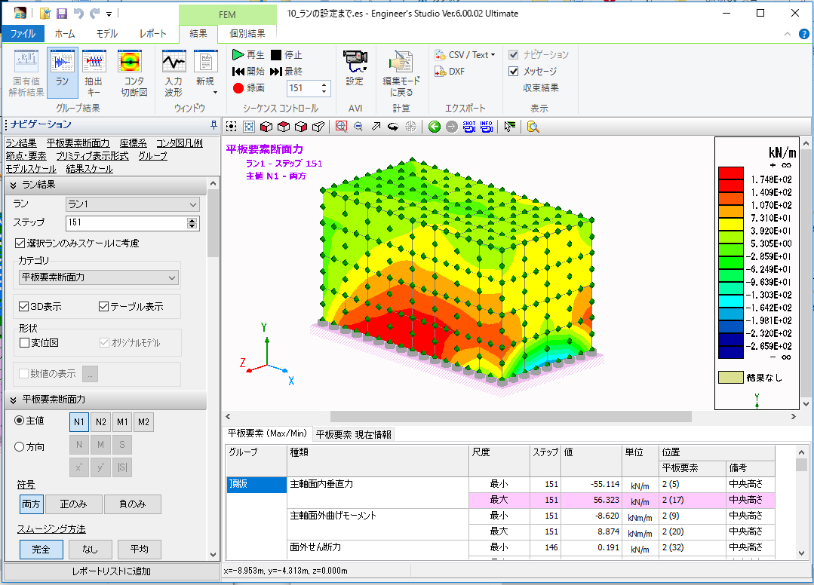814x585 pixels.
Task: Toggle 選択ランのみスケールに考慮 checkbox
Action: pyautogui.click(x=20, y=243)
